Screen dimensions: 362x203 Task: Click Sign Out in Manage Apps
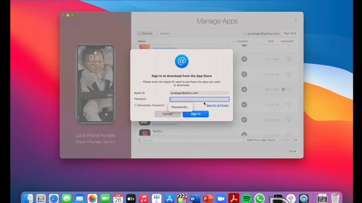(290, 33)
